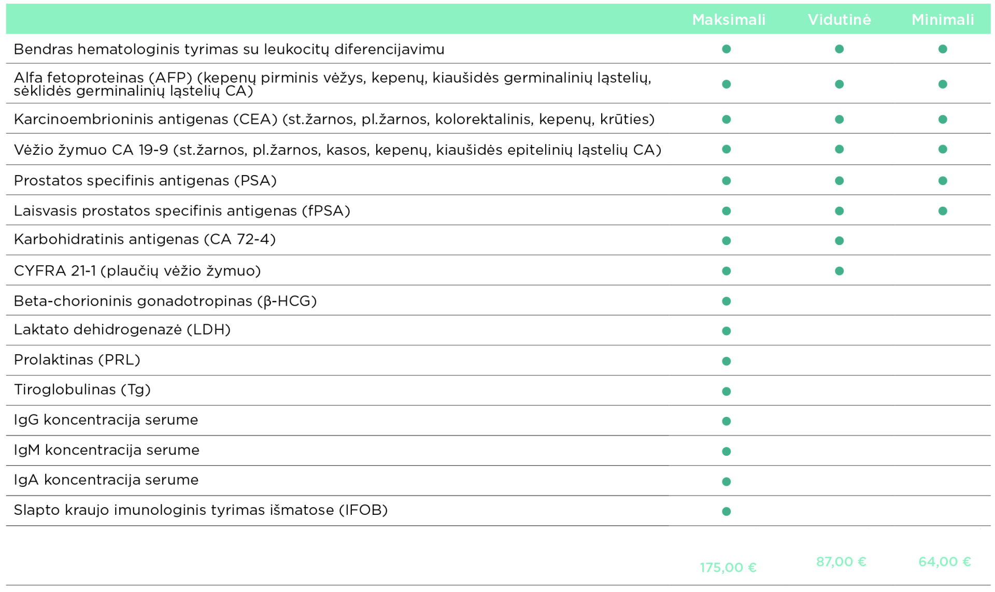
Task: Click Maksimali dot in LDH row
Action: pos(727,331)
